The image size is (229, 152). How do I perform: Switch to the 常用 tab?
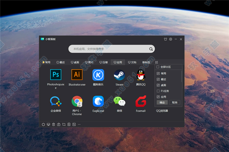tap(46, 62)
